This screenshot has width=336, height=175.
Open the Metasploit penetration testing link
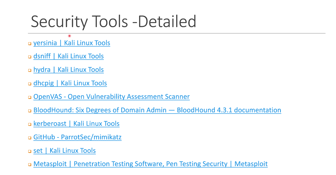click(x=150, y=164)
